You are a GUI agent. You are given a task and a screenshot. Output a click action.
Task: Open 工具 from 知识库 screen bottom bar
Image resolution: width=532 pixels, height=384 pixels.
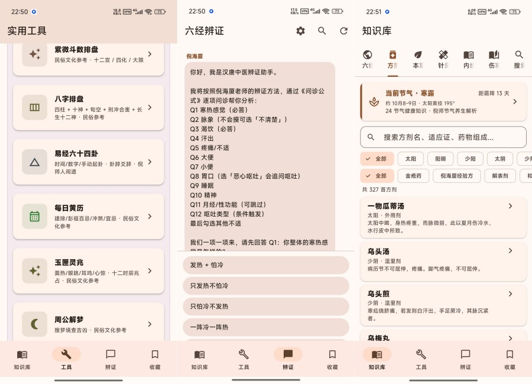pos(421,360)
